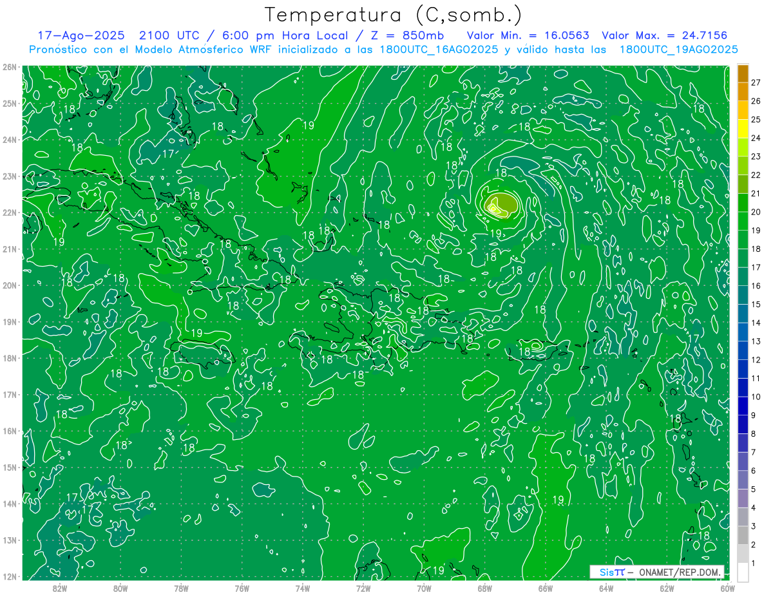Click the color scale label 27
The height and width of the screenshot is (597, 773).
pyautogui.click(x=756, y=82)
